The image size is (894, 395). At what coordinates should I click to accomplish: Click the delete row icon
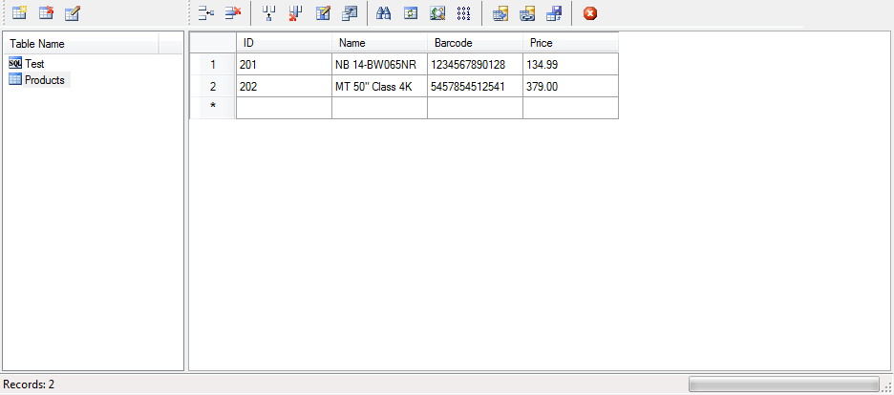(232, 13)
